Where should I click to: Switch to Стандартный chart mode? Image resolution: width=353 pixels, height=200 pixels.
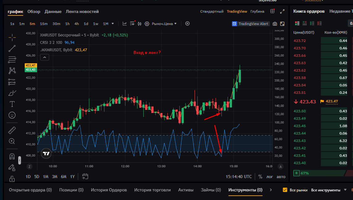click(212, 11)
